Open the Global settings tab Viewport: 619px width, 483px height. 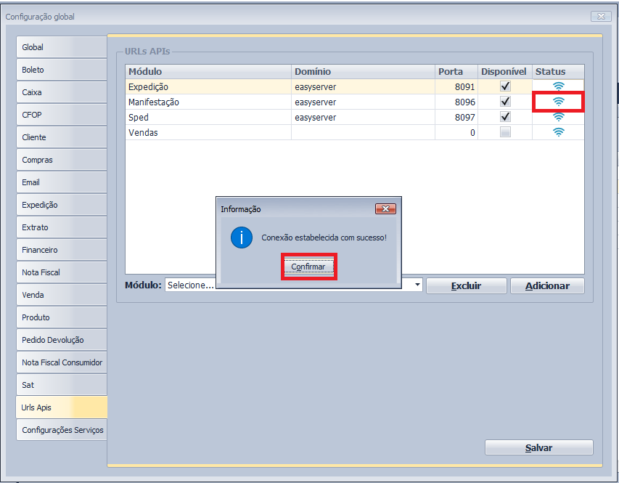pyautogui.click(x=61, y=47)
